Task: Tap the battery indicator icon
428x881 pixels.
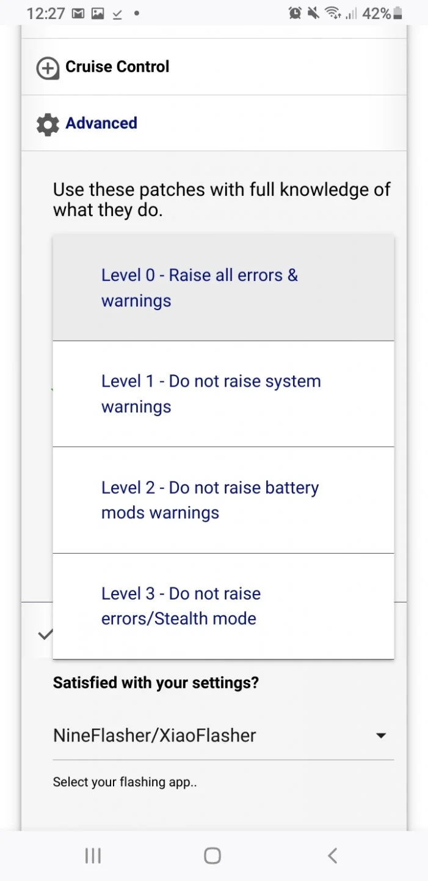Action: (398, 13)
